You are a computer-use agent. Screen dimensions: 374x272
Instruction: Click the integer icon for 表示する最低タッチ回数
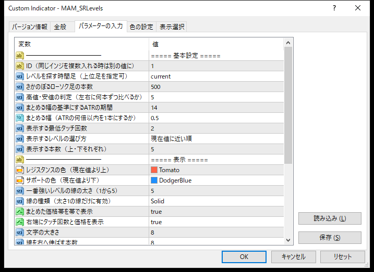pyautogui.click(x=20, y=128)
